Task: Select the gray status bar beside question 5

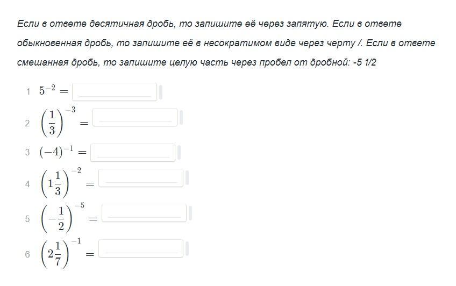Action: [190, 213]
